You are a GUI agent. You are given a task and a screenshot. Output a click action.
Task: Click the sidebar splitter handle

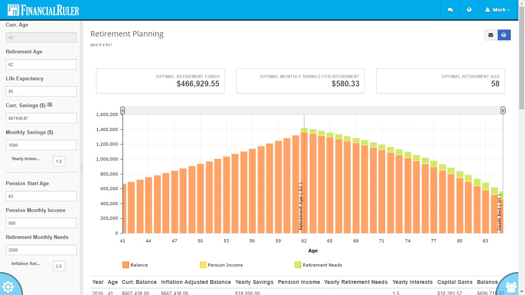[81, 167]
